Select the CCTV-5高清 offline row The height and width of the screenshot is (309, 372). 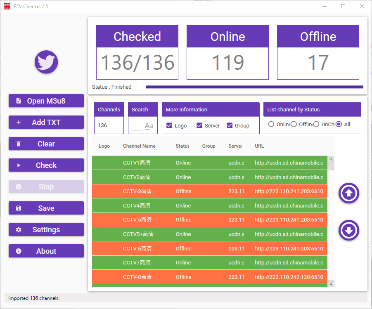tap(210, 220)
